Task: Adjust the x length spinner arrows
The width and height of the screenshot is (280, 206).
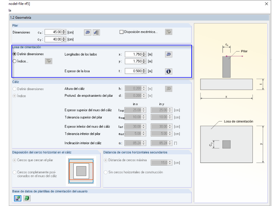Action: [144, 54]
